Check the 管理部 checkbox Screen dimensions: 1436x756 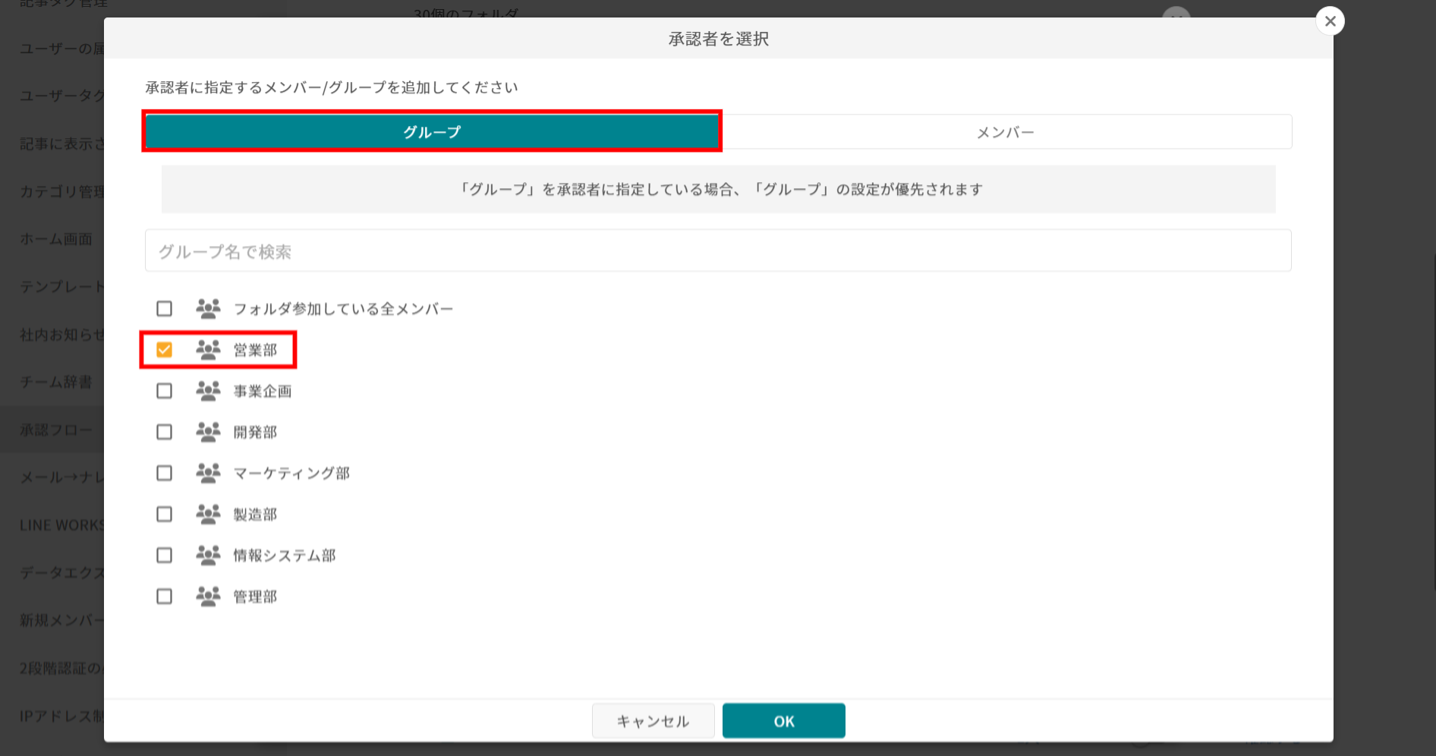click(164, 596)
